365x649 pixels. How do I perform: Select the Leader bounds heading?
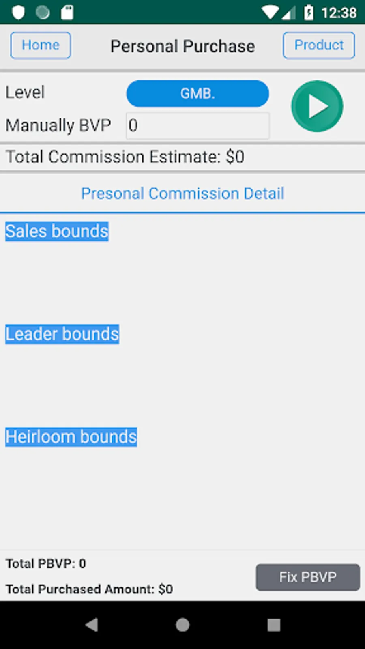tap(62, 334)
